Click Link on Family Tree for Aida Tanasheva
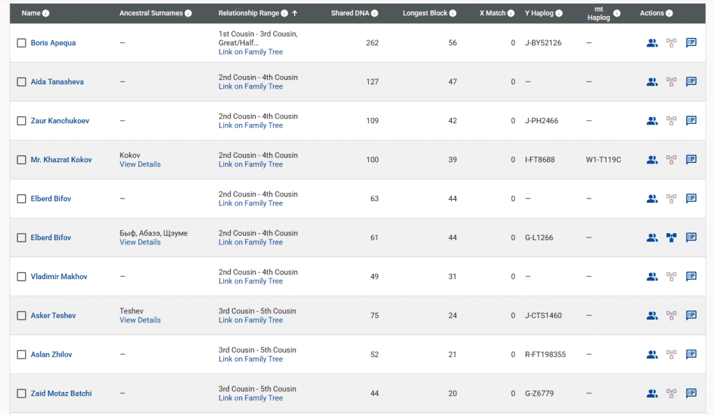714x415 pixels. point(250,86)
